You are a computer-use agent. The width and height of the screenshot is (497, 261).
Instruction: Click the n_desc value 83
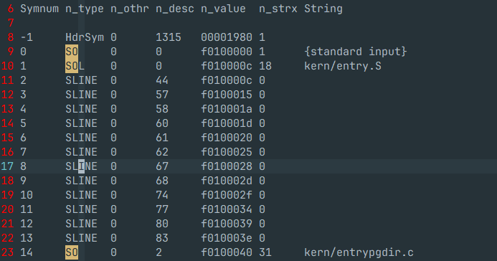coord(162,238)
